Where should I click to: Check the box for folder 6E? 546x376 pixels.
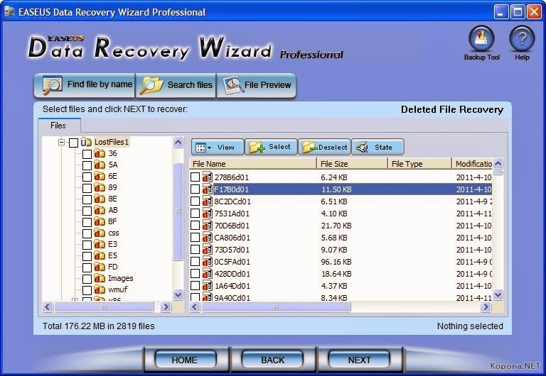87,177
